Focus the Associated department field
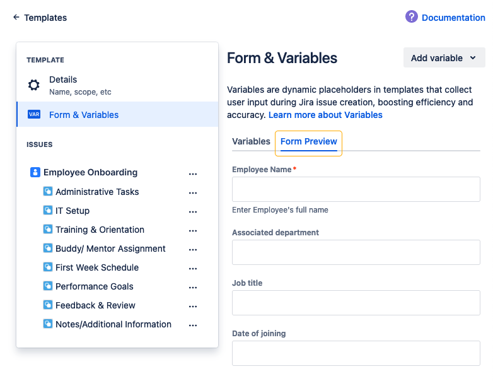 coord(356,252)
